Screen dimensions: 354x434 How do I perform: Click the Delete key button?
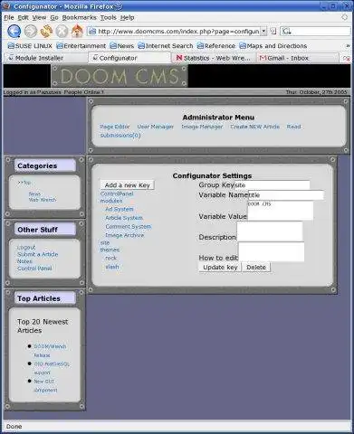tap(256, 267)
